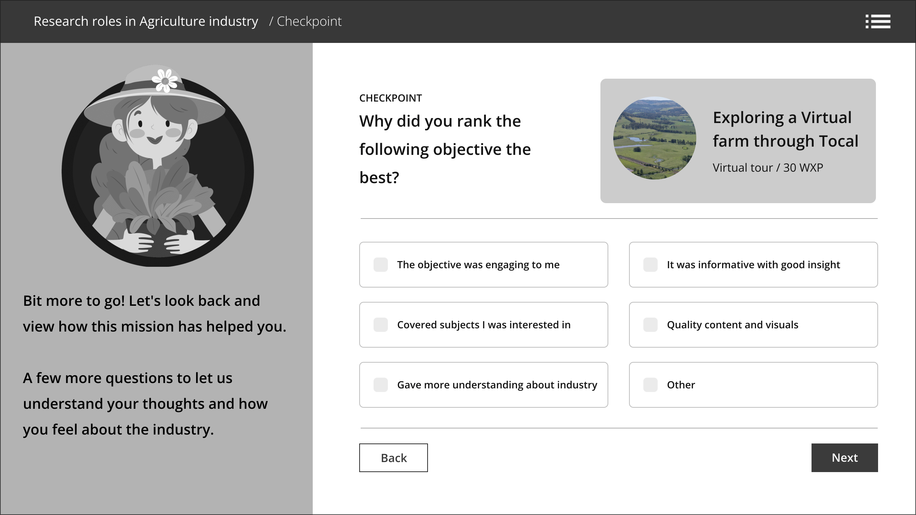Click the CHECKPOINT section label
The height and width of the screenshot is (515, 916).
click(390, 98)
